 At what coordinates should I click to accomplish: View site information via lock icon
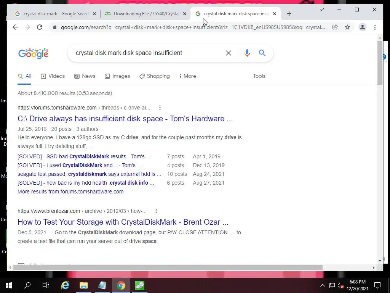click(x=55, y=27)
